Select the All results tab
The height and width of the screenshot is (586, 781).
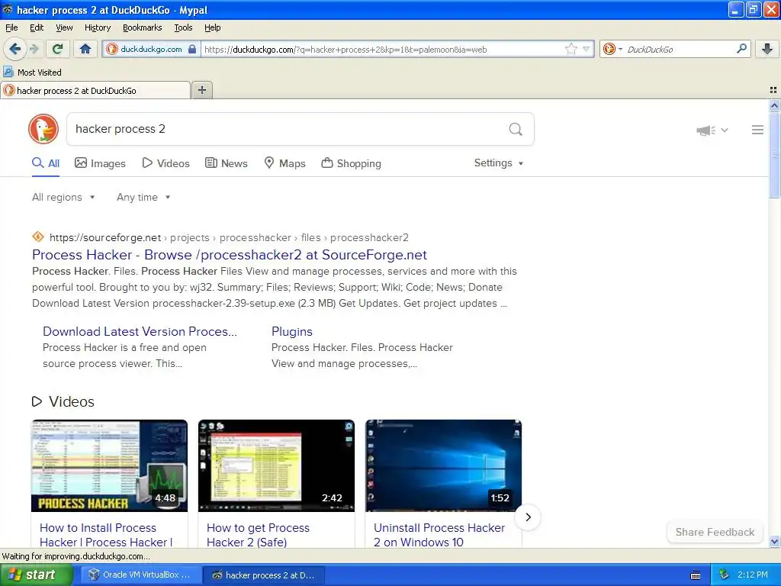(x=46, y=163)
